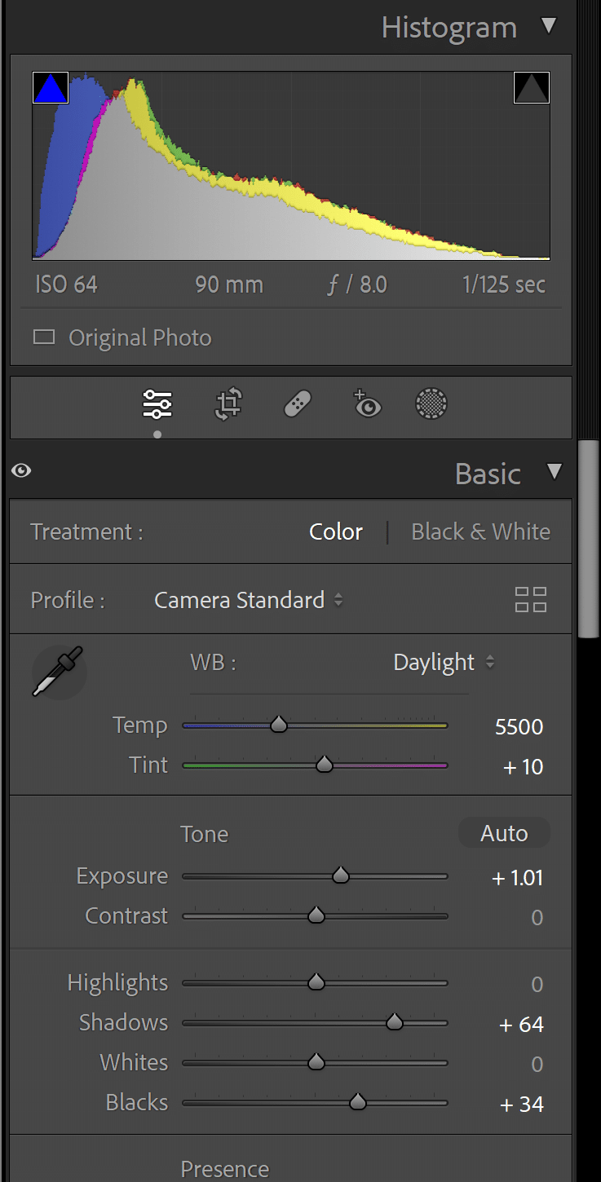Image resolution: width=601 pixels, height=1182 pixels.
Task: Open the Camera Standard profile dropdown
Action: [249, 600]
